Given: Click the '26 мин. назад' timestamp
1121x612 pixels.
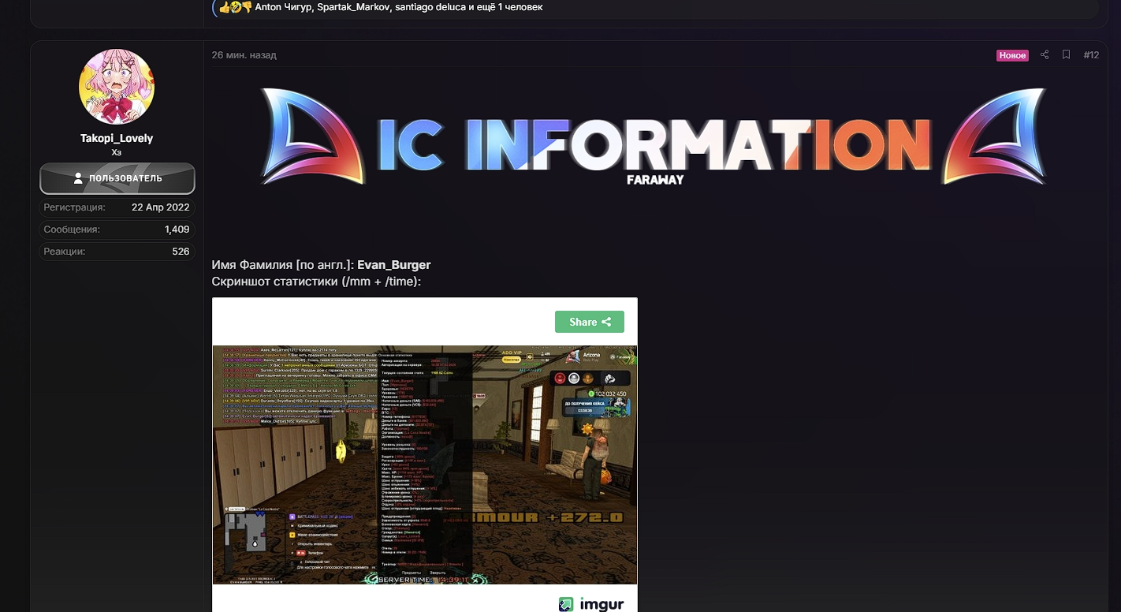Looking at the screenshot, I should [244, 55].
